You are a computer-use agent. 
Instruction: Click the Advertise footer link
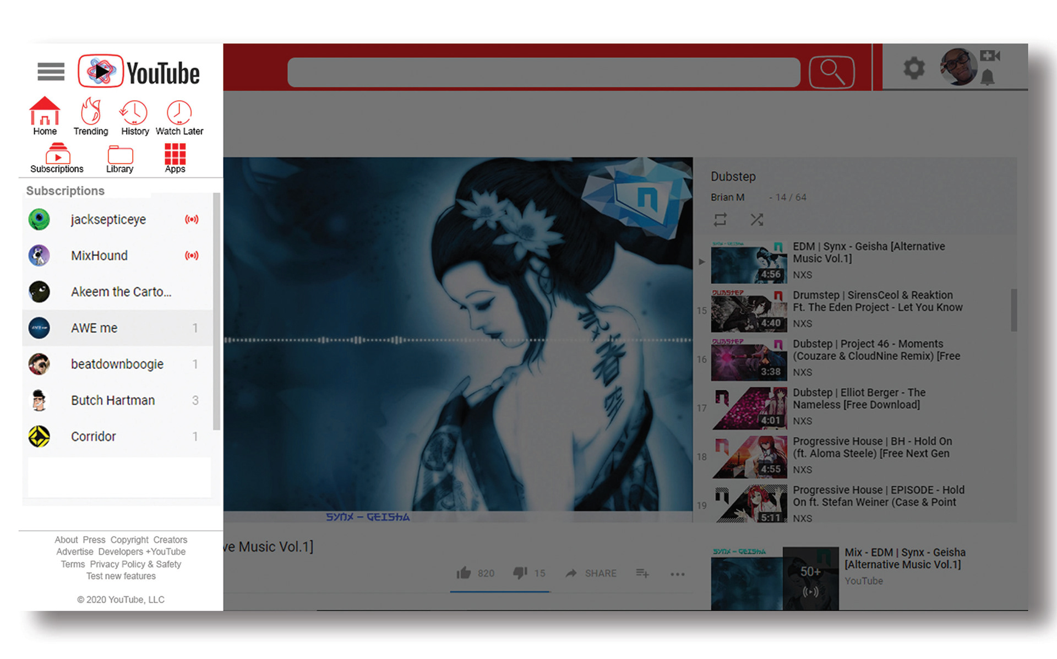[x=75, y=552]
